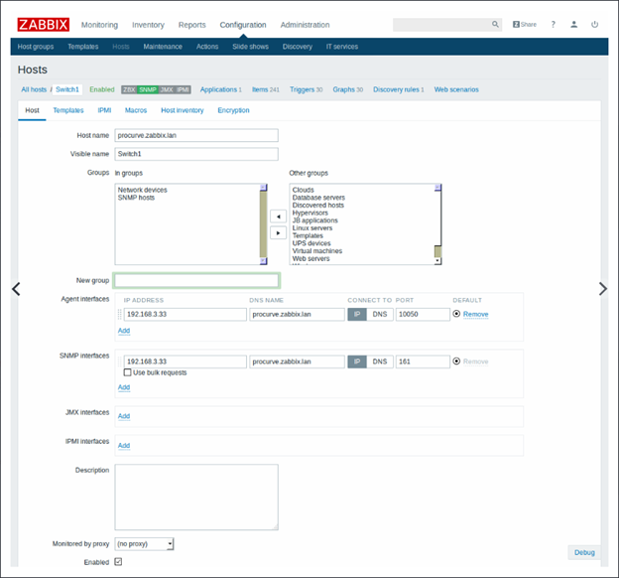Open the Administration menu
The width and height of the screenshot is (619, 578).
coord(305,25)
